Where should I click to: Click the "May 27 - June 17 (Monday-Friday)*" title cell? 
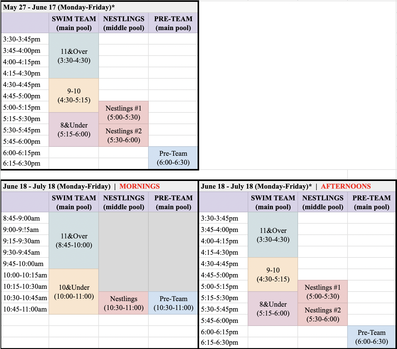point(59,7)
